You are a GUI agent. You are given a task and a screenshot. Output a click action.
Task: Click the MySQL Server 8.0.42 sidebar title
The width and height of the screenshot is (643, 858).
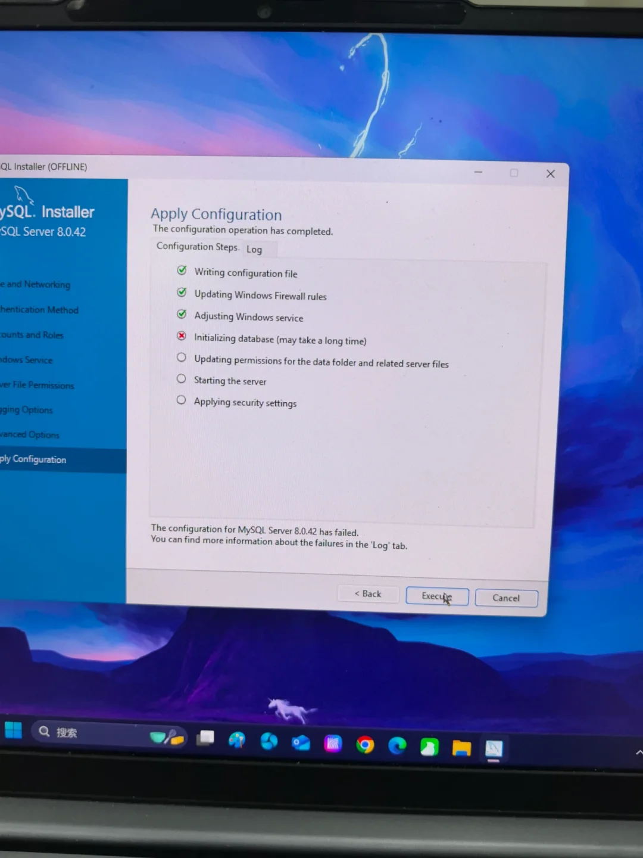43,232
